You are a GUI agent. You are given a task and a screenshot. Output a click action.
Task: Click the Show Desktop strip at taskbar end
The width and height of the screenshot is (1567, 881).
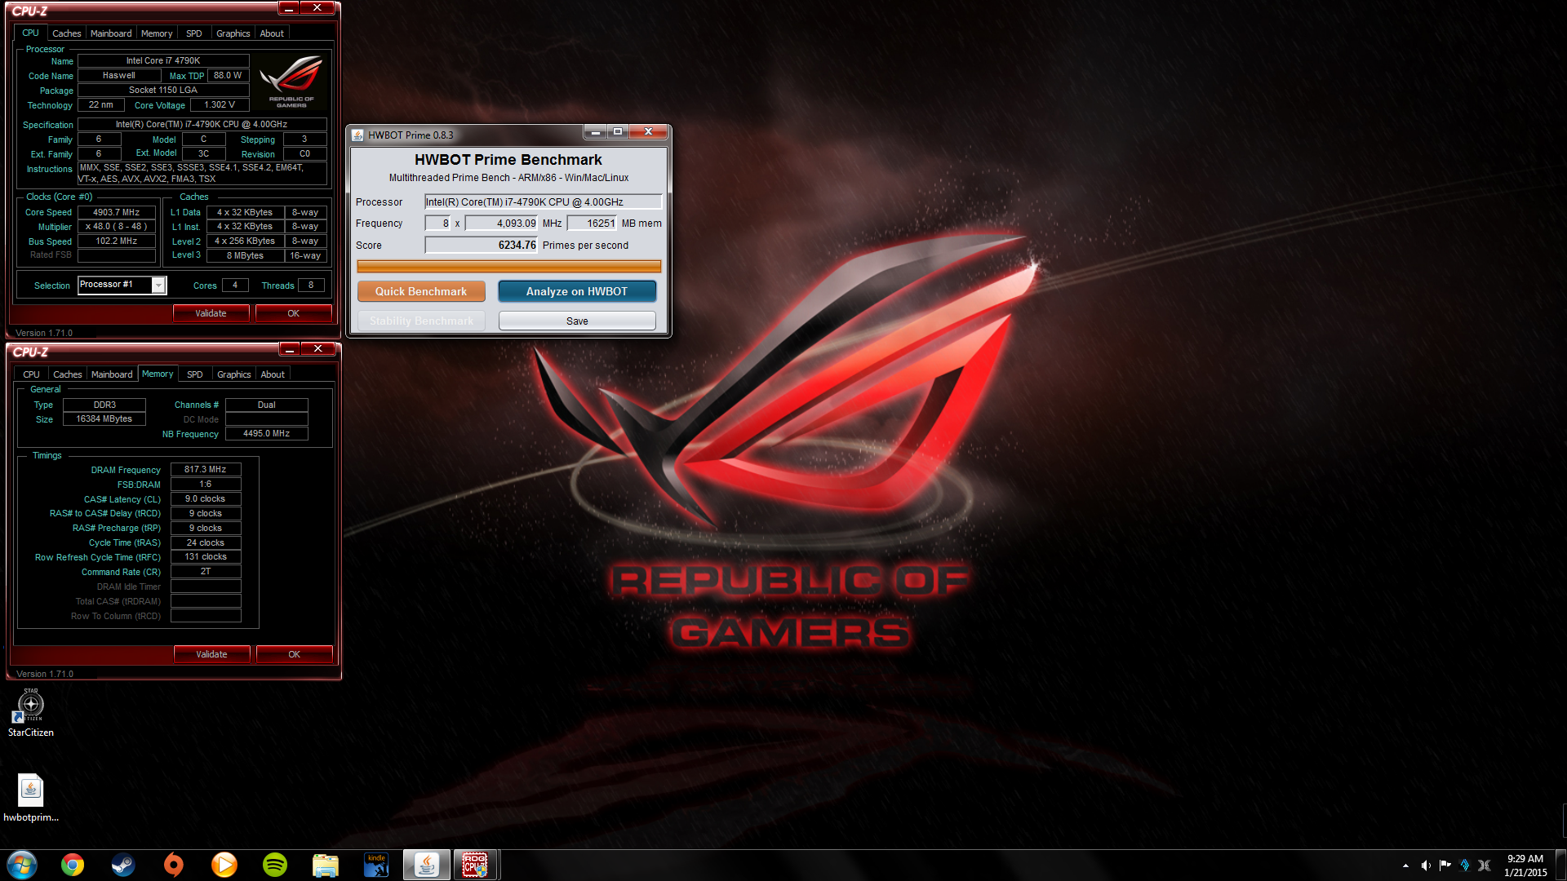tap(1560, 865)
